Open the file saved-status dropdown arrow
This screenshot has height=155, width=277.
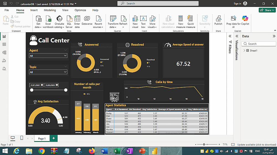[76, 4]
